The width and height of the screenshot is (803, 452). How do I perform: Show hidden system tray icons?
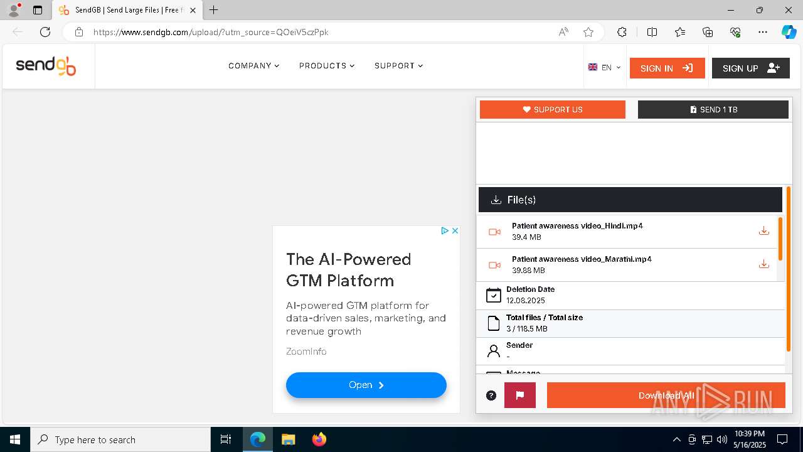click(x=676, y=439)
